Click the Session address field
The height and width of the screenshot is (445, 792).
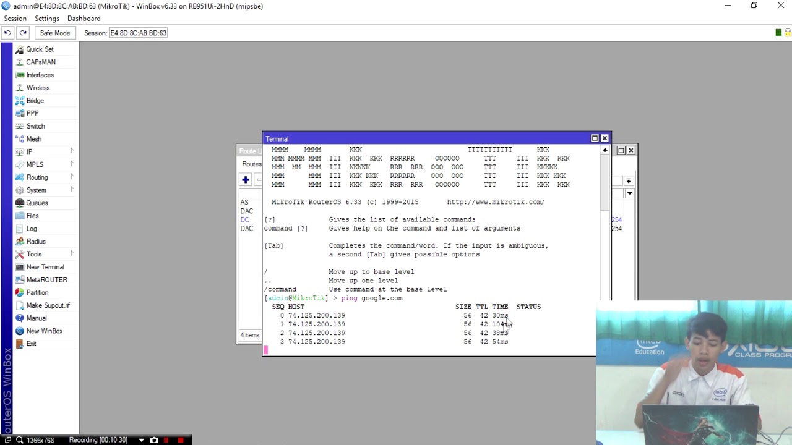[139, 33]
